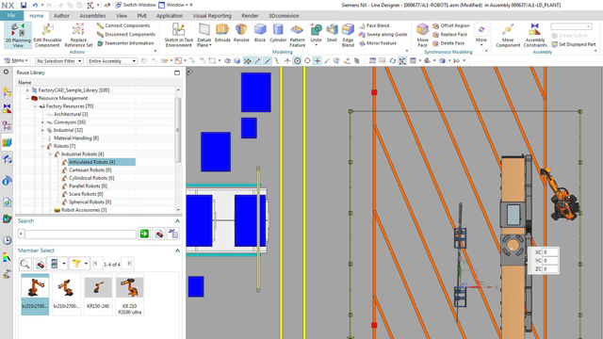Open the Entire Assembly scope dropdown
Image resolution: width=603 pixels, height=339 pixels.
[112, 60]
